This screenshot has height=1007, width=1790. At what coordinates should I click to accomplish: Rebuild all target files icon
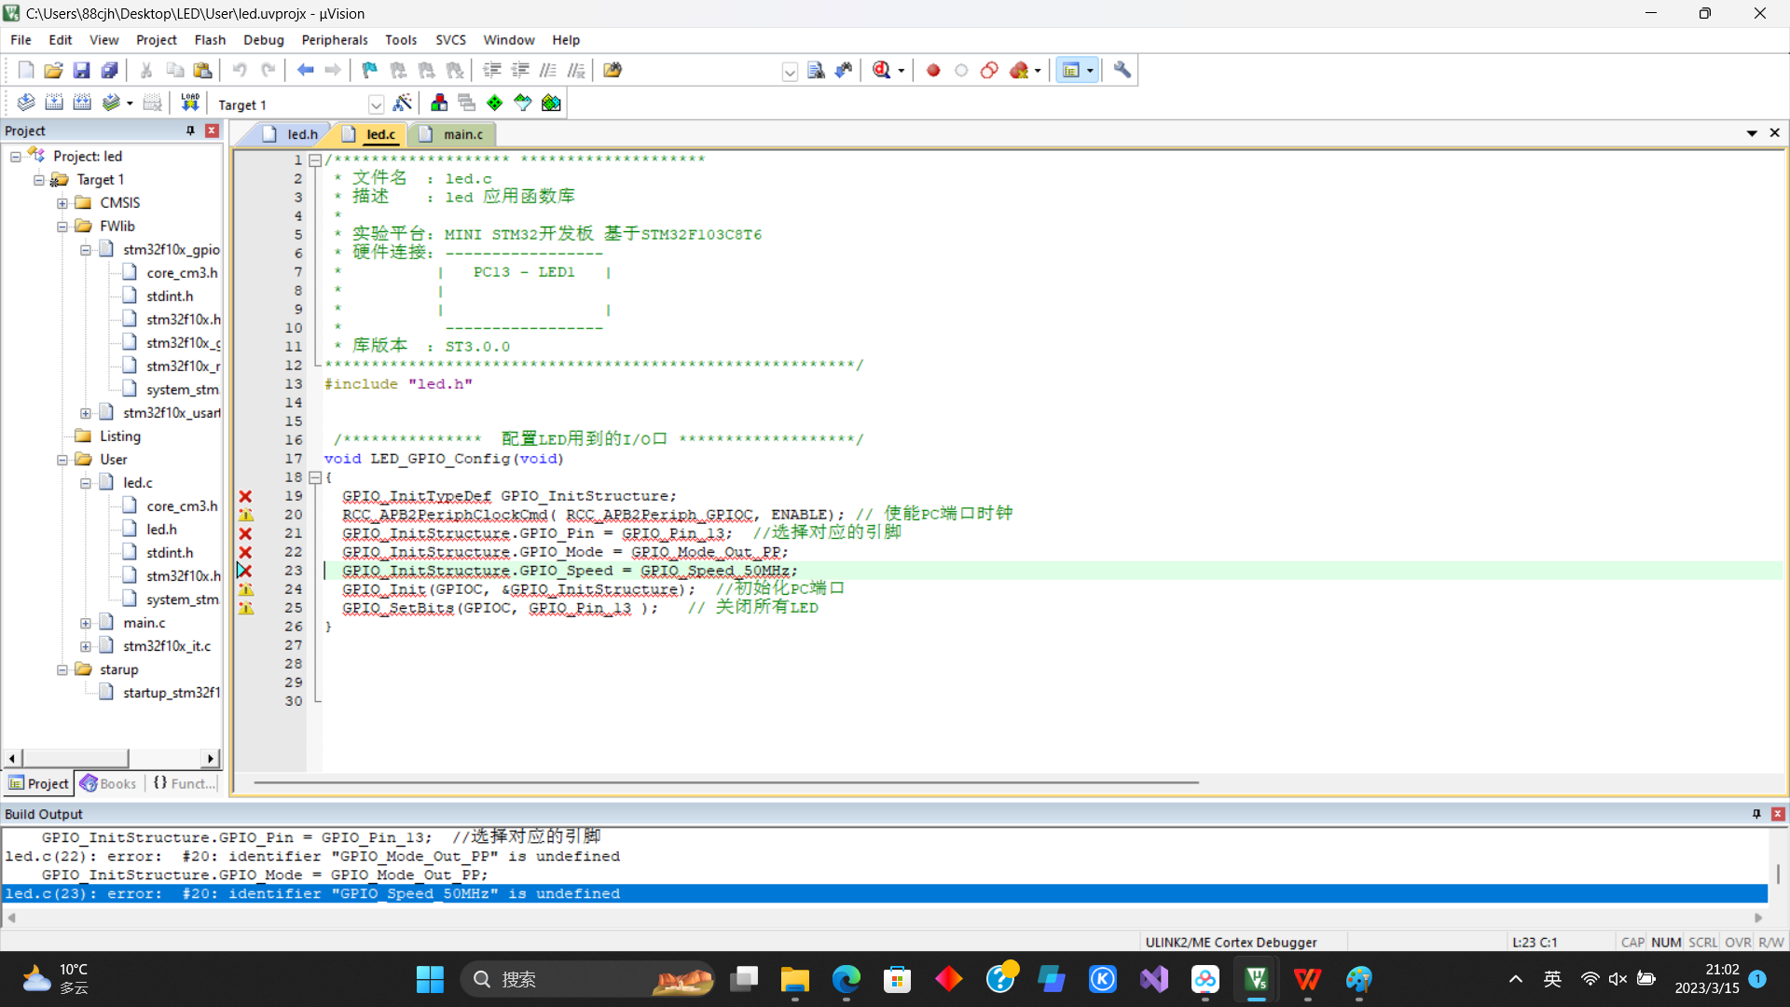click(82, 103)
